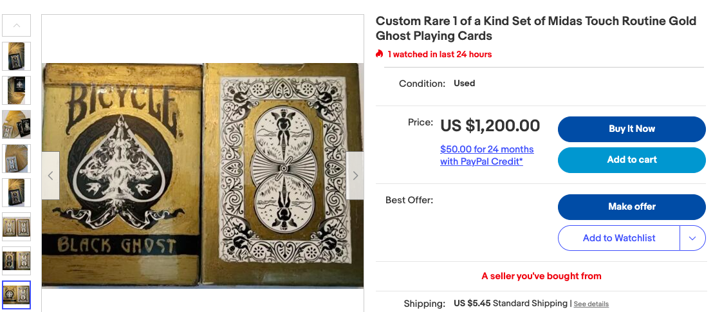Select the first thumbnail in the gallery strip
The height and width of the screenshot is (312, 713).
(x=17, y=56)
